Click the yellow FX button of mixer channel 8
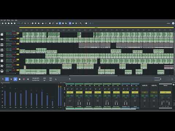175x131 pixels. 135,92
